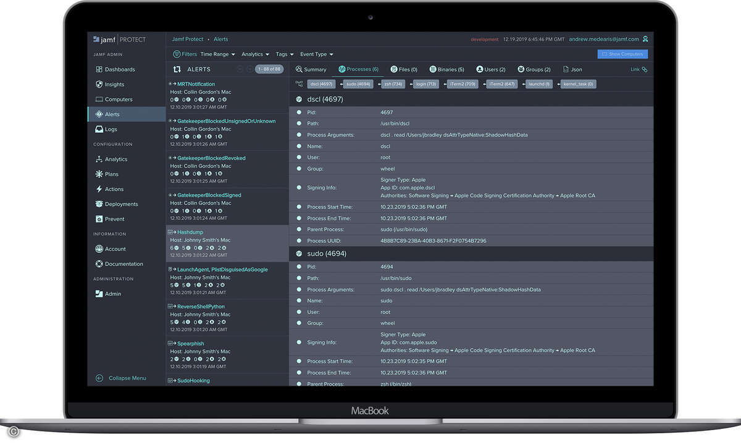
Task: Click the /usr/bin/sudo path value
Action: [395, 278]
